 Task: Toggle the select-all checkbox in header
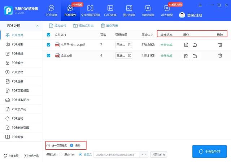[48, 35]
